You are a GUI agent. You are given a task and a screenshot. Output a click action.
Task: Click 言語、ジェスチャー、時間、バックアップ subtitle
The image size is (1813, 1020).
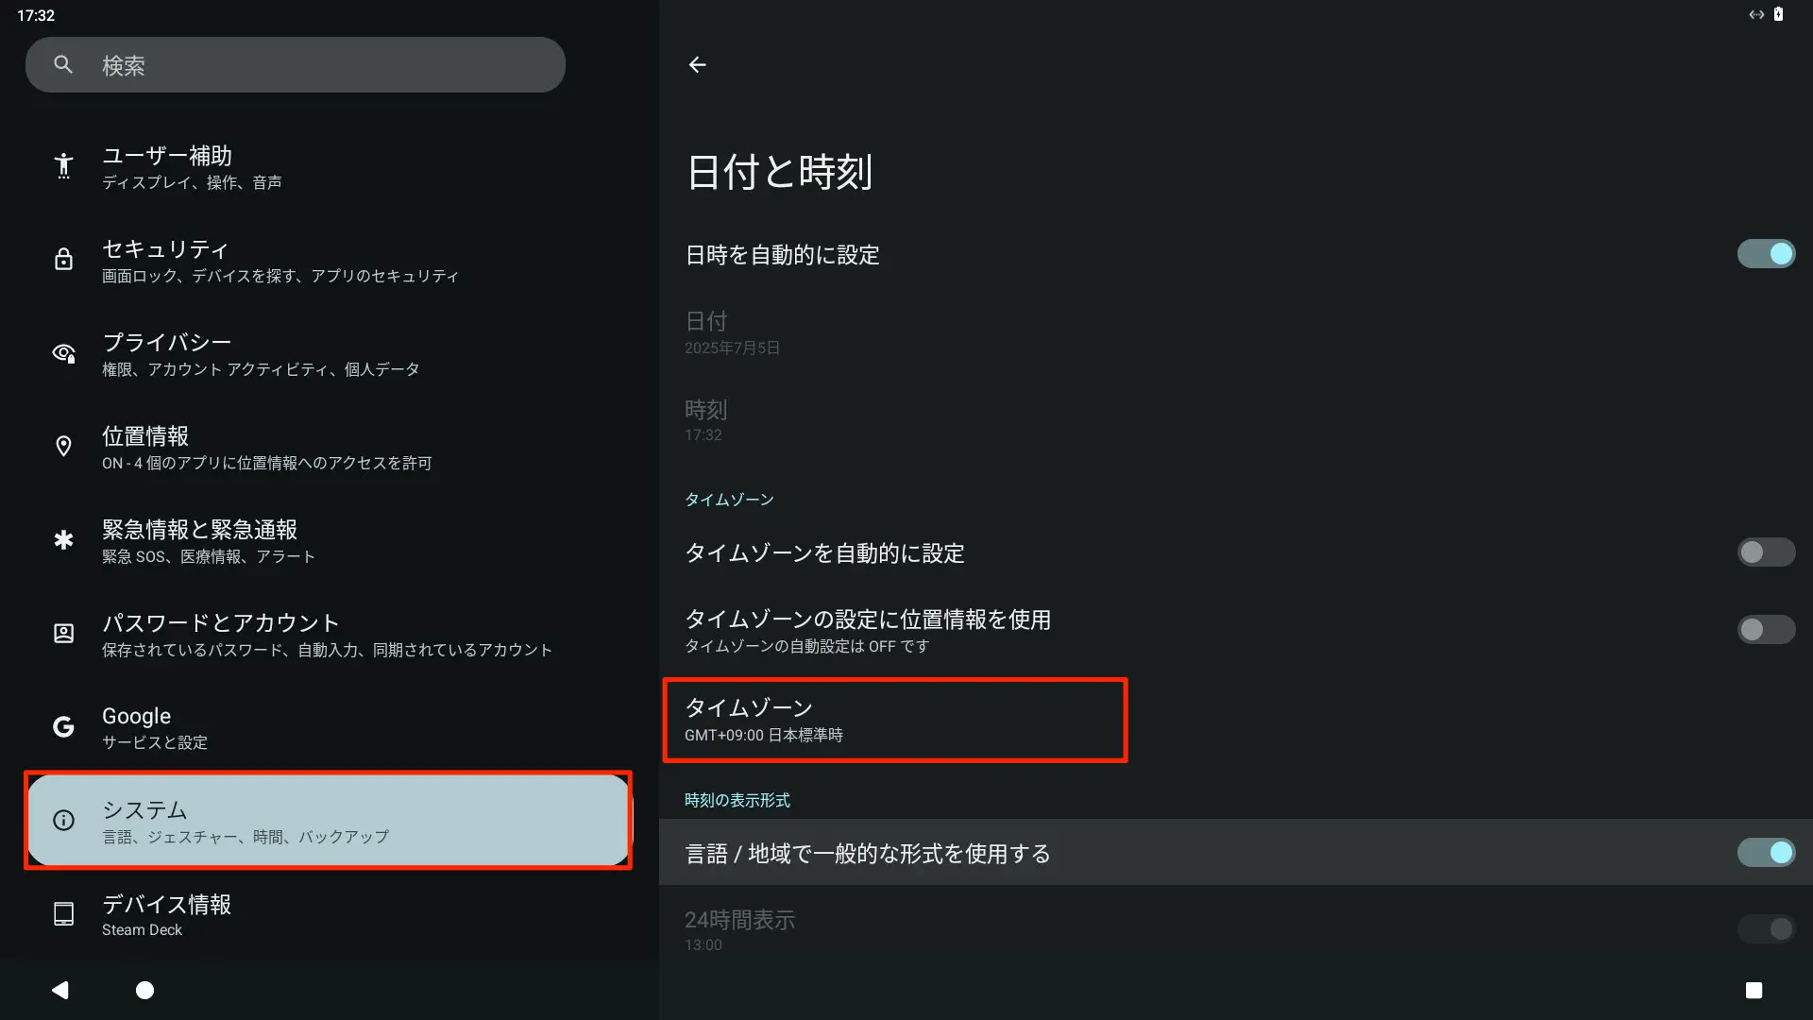click(246, 837)
